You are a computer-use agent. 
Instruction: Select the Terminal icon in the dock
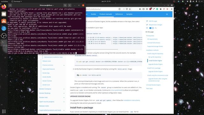tap(4, 43)
